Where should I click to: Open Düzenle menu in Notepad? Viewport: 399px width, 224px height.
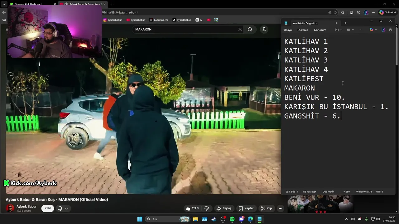pyautogui.click(x=303, y=30)
